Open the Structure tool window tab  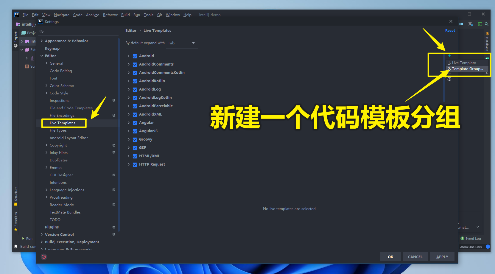point(16,196)
